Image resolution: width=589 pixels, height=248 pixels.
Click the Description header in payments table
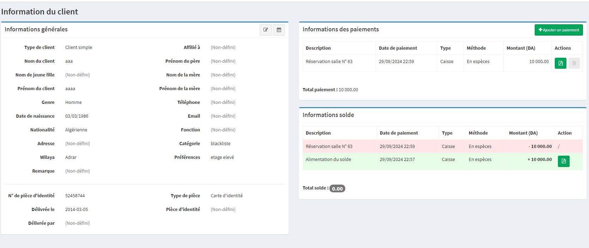318,48
